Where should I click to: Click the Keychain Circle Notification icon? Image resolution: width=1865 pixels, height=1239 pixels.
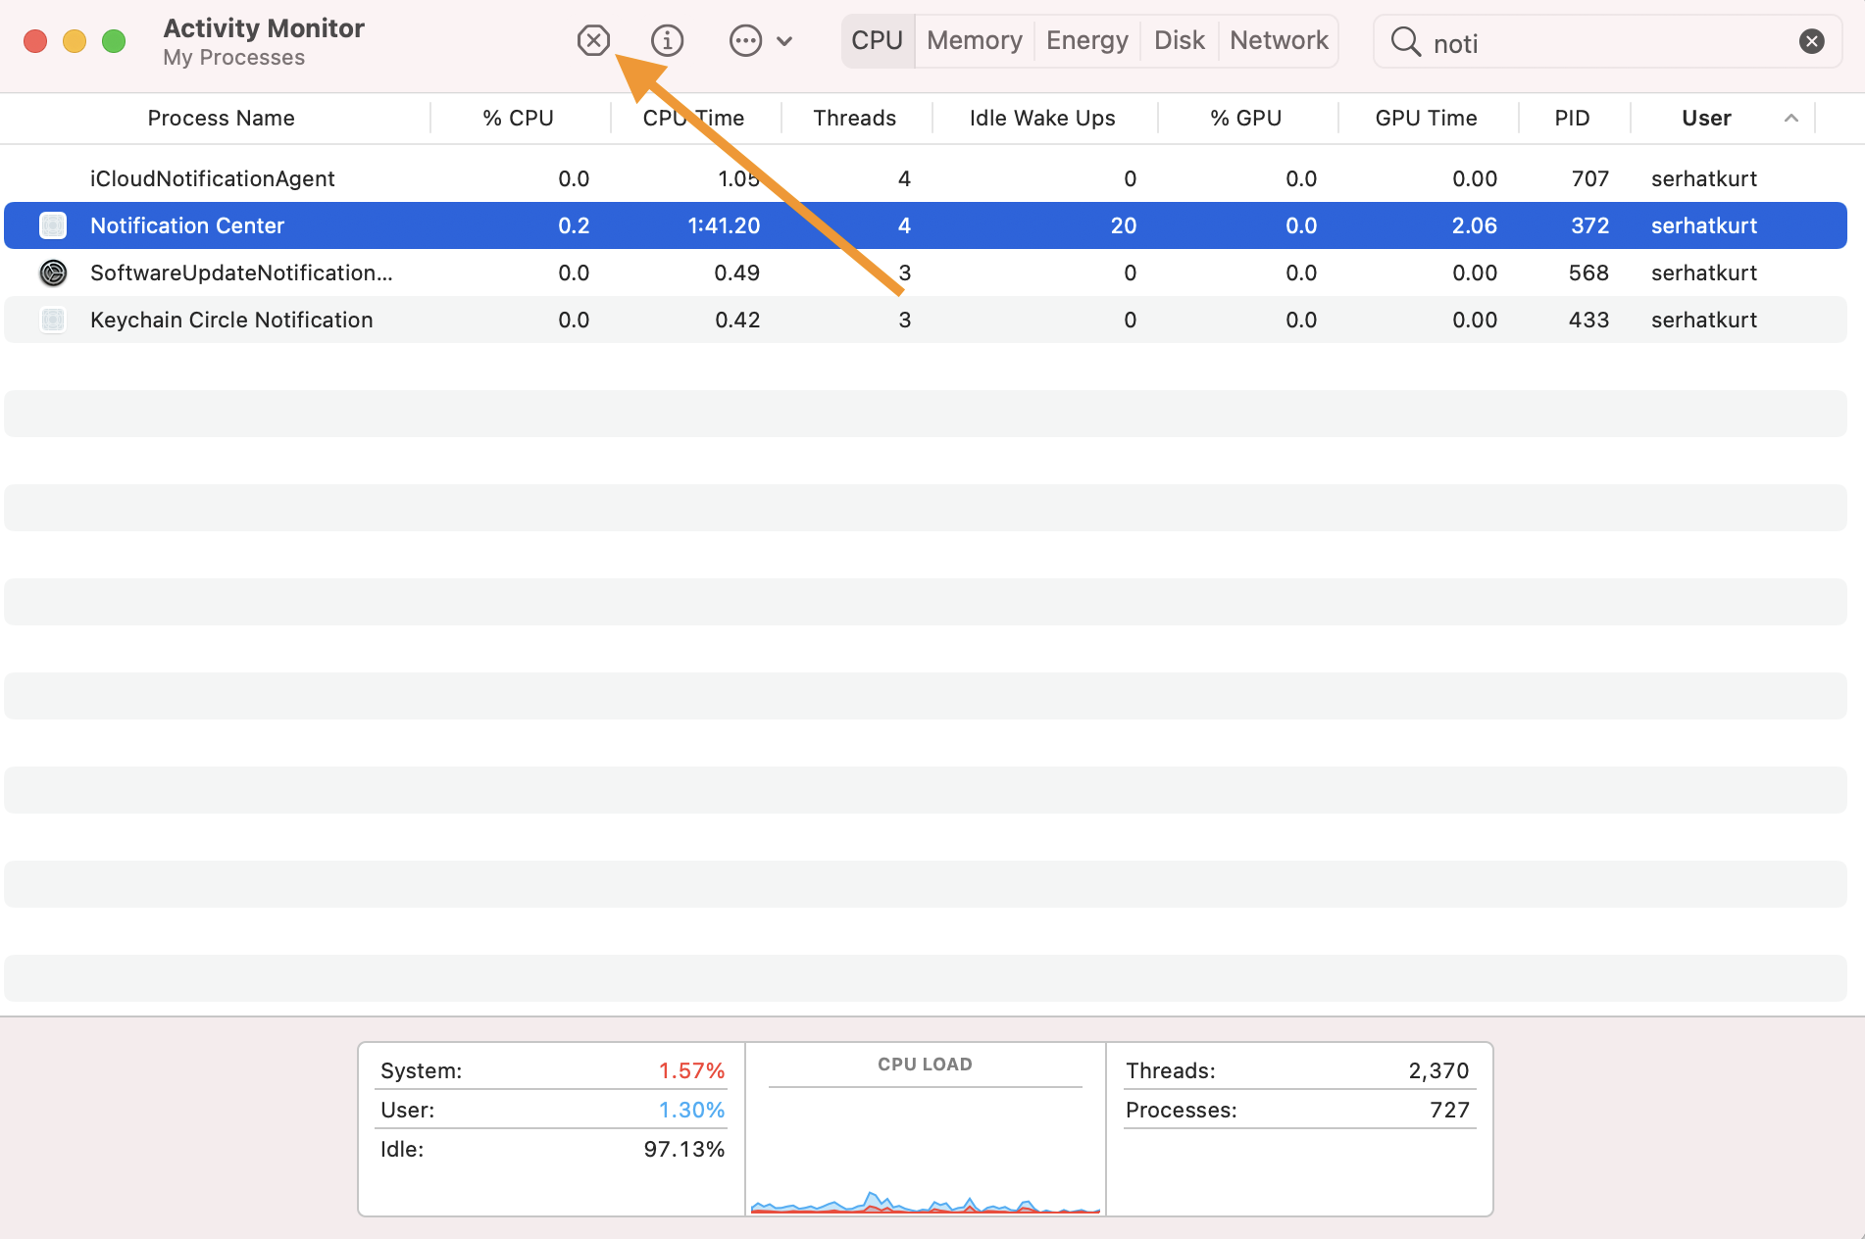tap(53, 320)
